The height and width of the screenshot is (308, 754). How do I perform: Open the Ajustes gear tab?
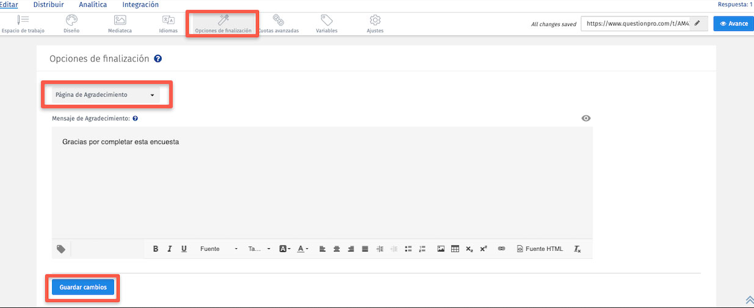tap(375, 24)
